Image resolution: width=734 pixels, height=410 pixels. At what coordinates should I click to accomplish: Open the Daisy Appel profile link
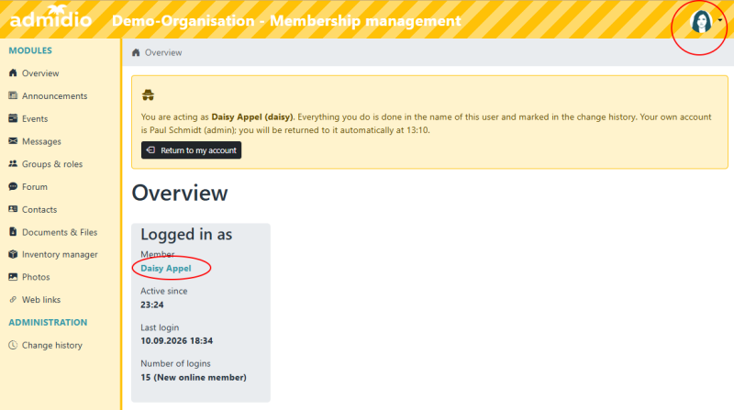pos(166,268)
